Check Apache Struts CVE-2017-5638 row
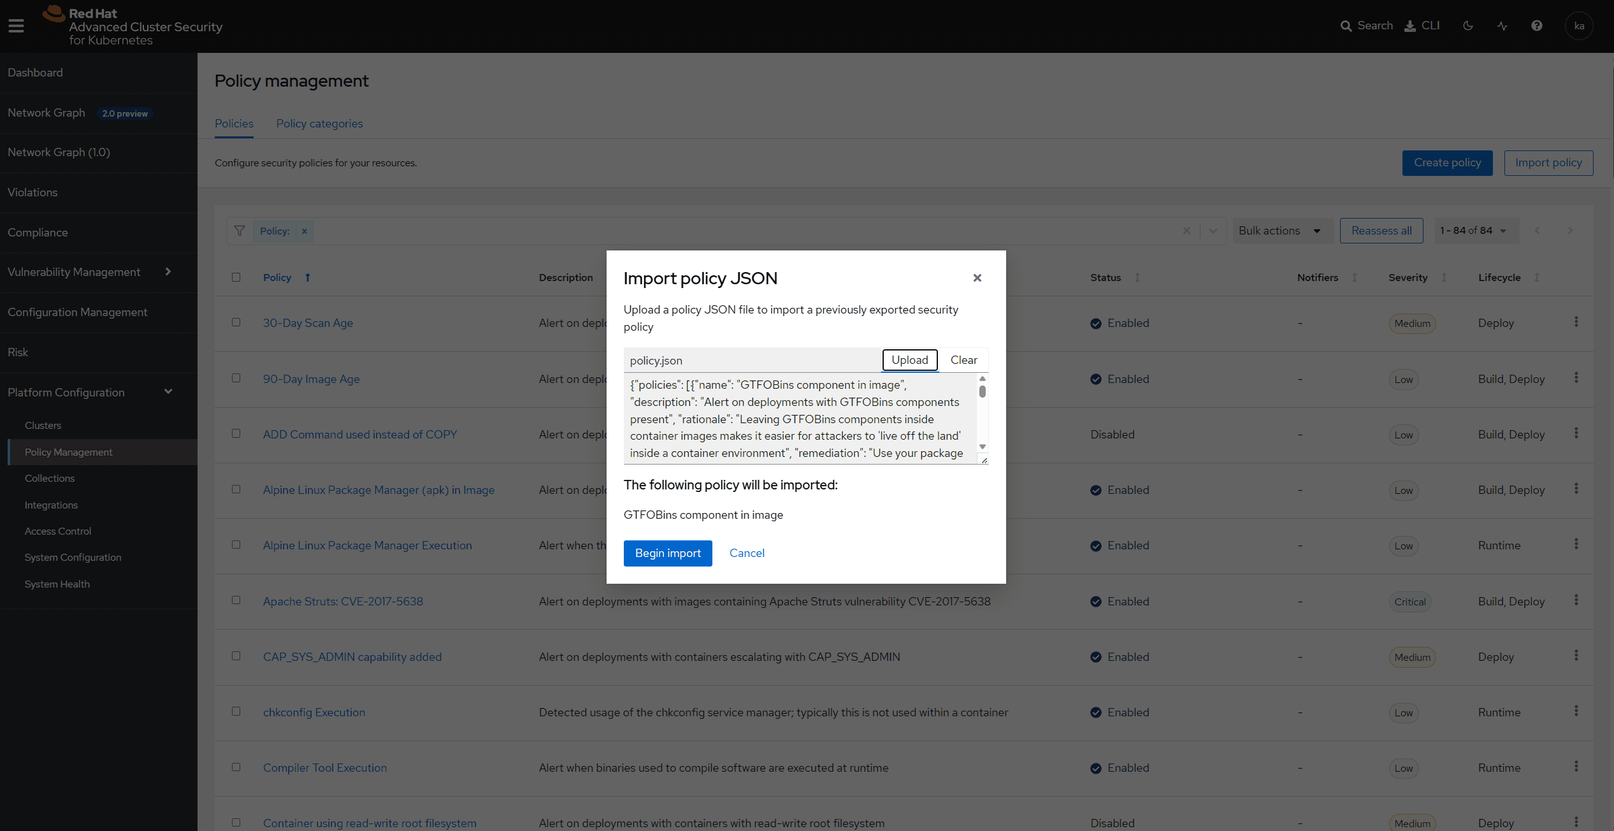 [236, 600]
